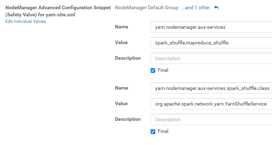Toggle Final checkbox for spark_shuffle.class property

(153, 131)
